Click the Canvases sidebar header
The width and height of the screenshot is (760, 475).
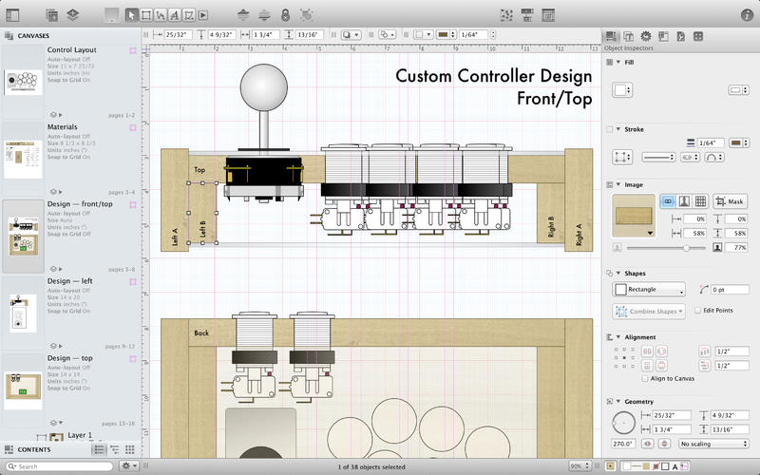[33, 35]
